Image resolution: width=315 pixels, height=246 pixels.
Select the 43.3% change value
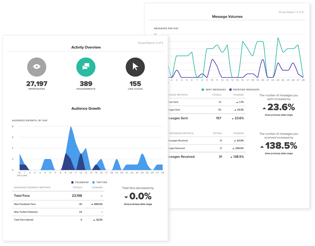[x=240, y=110]
